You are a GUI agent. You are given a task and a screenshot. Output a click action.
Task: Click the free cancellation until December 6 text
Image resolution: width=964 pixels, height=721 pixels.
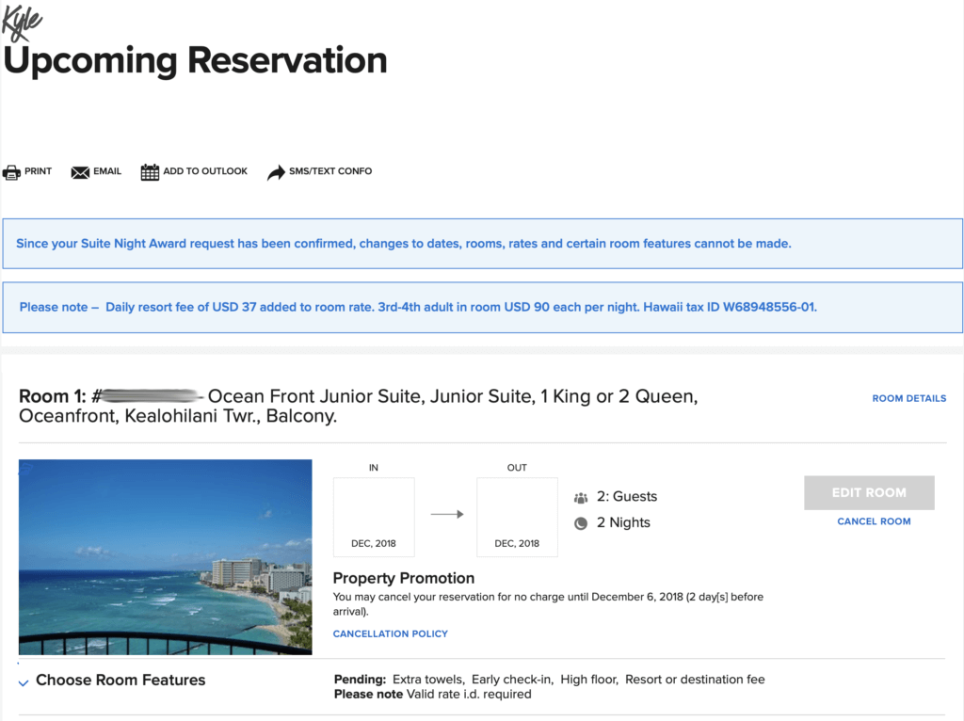tap(548, 604)
